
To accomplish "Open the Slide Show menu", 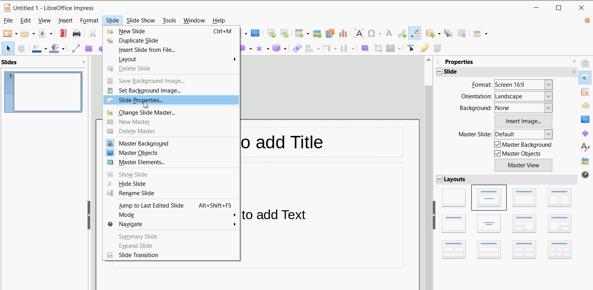I will [141, 21].
